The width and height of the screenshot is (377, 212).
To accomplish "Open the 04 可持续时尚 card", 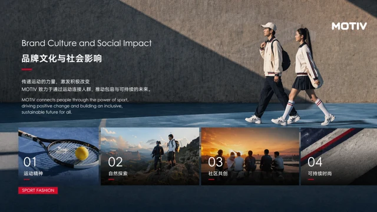I will coord(339,157).
